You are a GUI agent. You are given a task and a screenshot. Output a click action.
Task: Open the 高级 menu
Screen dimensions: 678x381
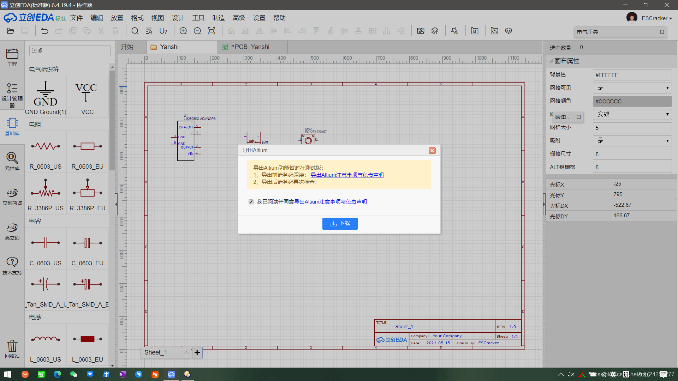(x=239, y=18)
